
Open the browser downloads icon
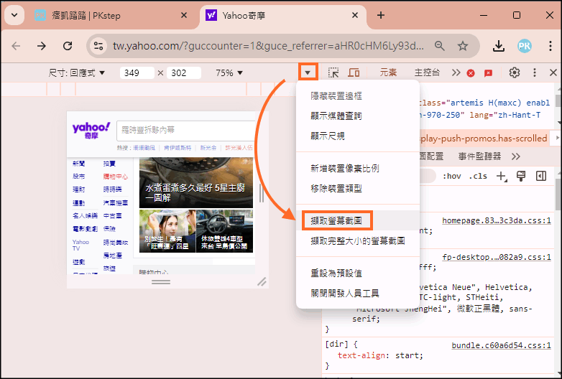tap(499, 46)
